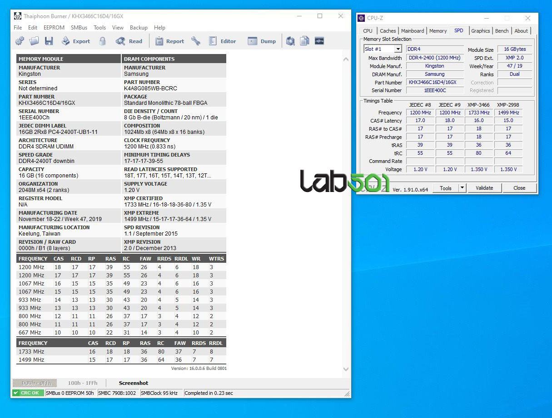Switch to the Graphics tab in CPU-Z
Image resolution: width=552 pixels, height=418 pixels.
click(481, 31)
